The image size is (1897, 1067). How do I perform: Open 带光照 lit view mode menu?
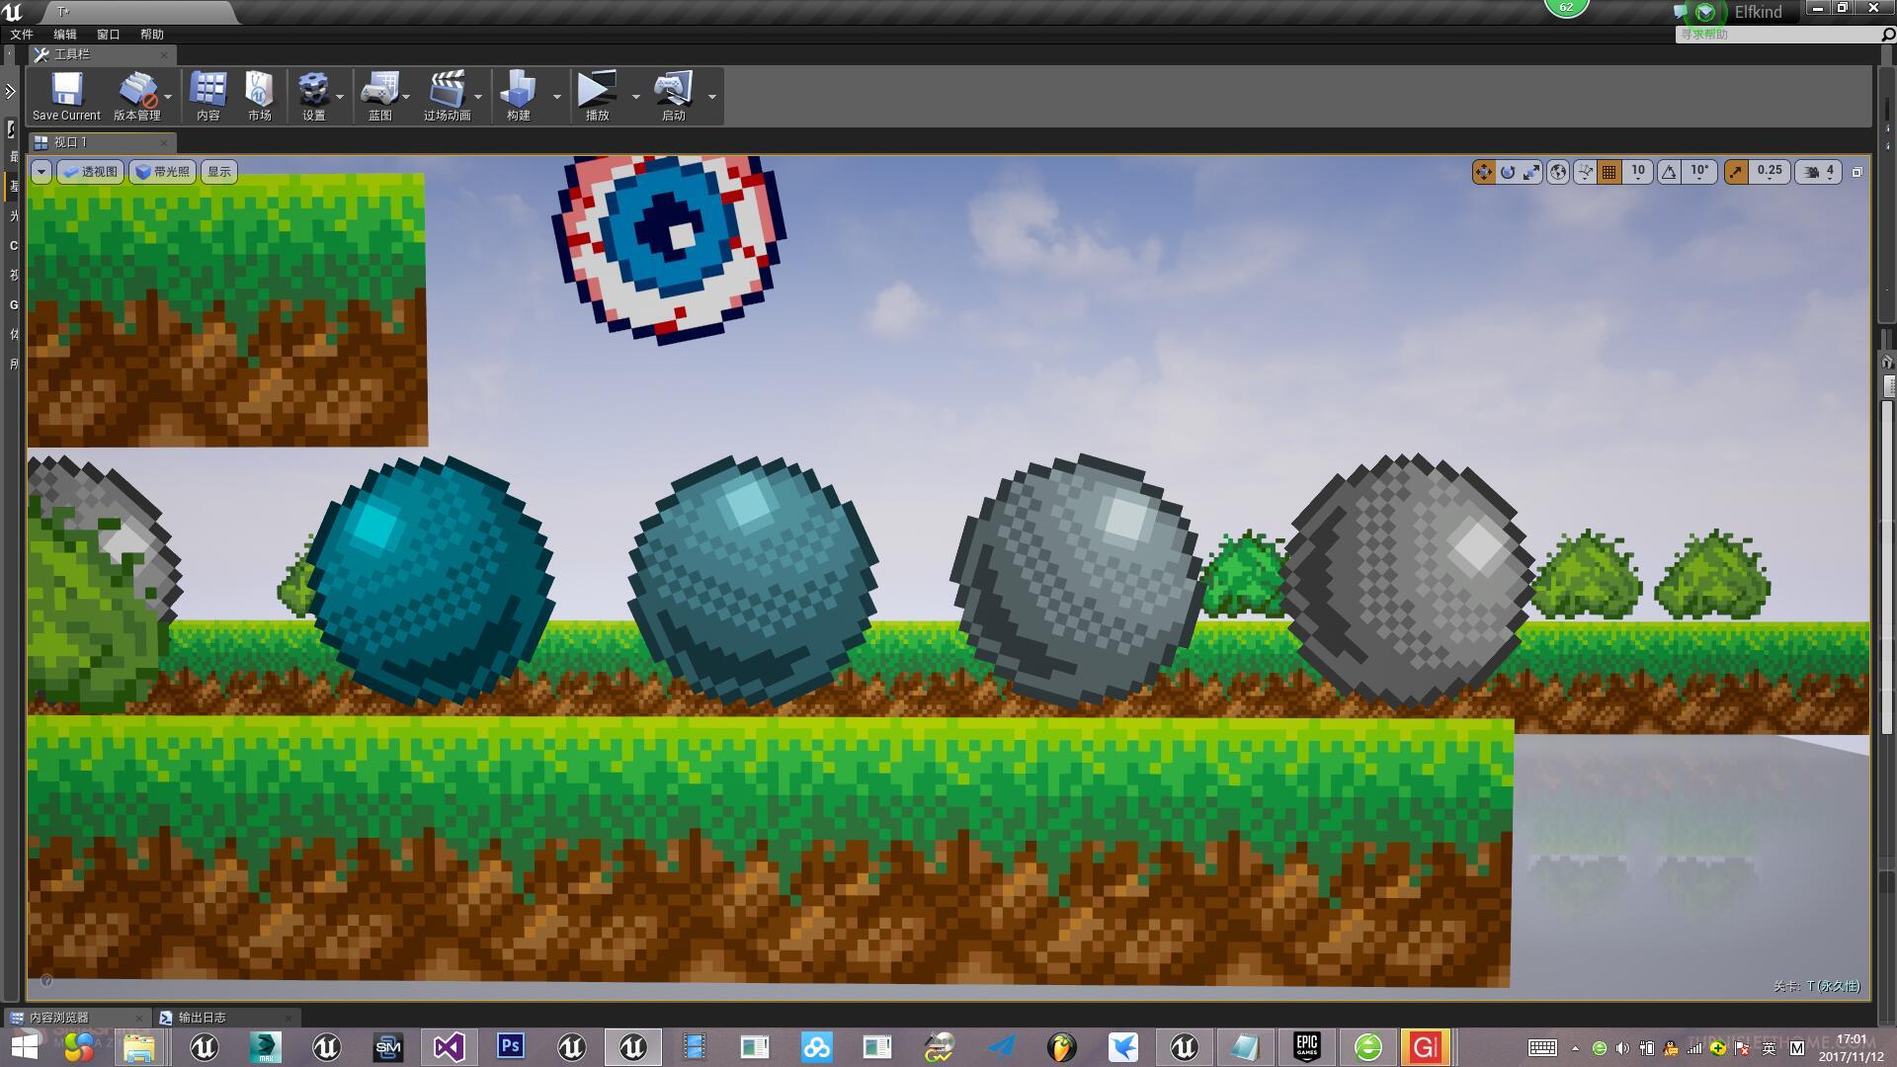click(163, 172)
